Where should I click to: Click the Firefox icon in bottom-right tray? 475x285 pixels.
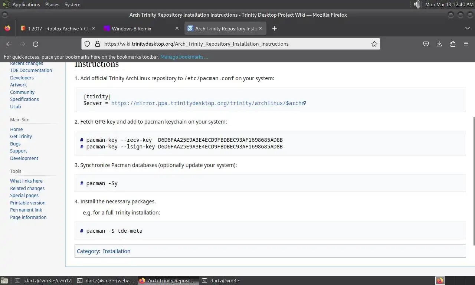pos(440,281)
